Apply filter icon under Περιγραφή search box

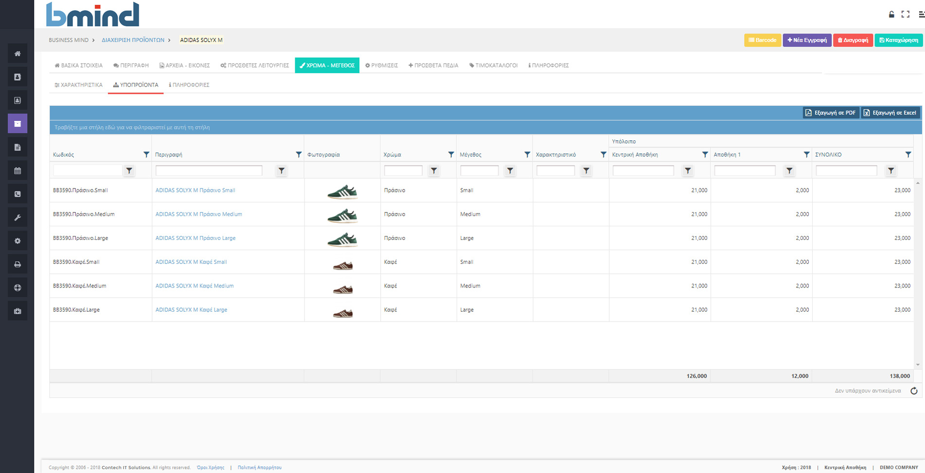click(282, 170)
